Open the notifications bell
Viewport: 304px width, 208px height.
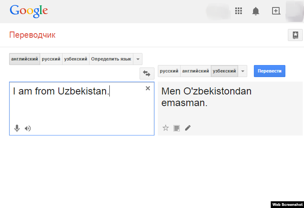coord(256,11)
